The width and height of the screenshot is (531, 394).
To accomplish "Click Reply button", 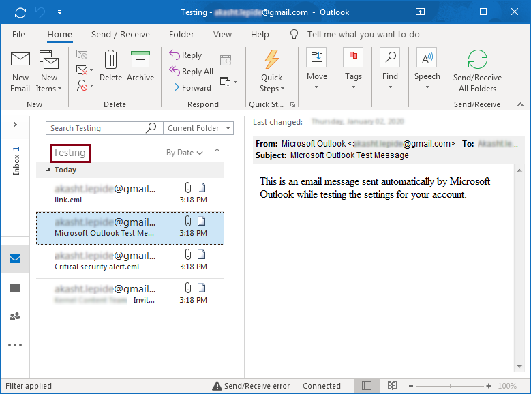I will click(185, 55).
